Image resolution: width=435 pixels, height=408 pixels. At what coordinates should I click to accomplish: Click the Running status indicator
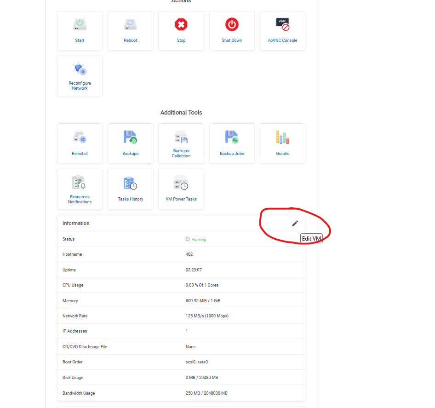tap(196, 239)
